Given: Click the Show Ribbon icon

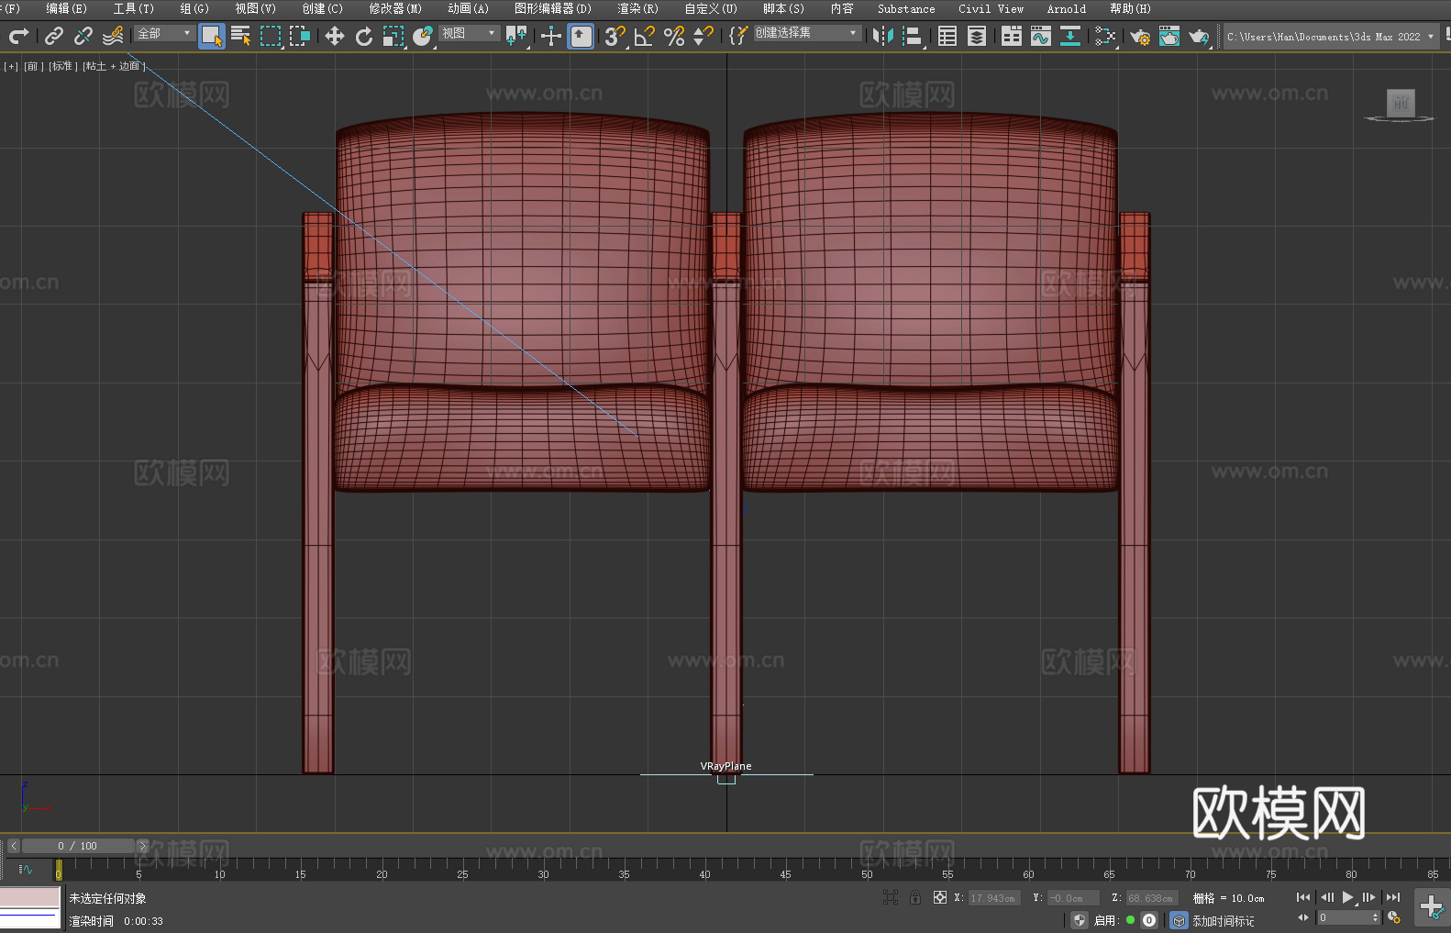Looking at the screenshot, I should pos(1012,36).
